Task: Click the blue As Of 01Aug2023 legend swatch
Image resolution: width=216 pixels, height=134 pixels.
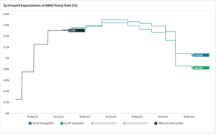Action: pos(30,123)
